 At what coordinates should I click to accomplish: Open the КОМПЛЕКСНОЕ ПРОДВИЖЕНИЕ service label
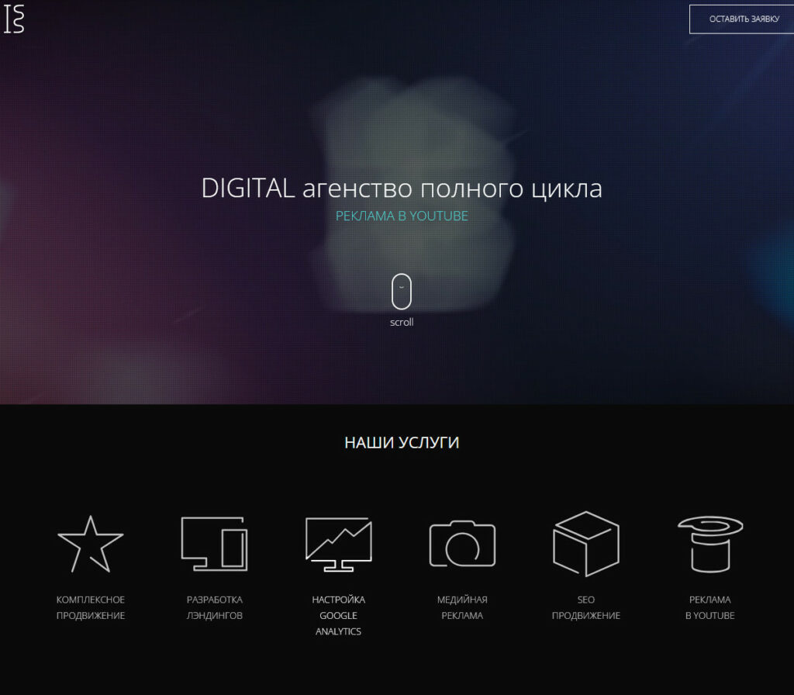tap(91, 607)
